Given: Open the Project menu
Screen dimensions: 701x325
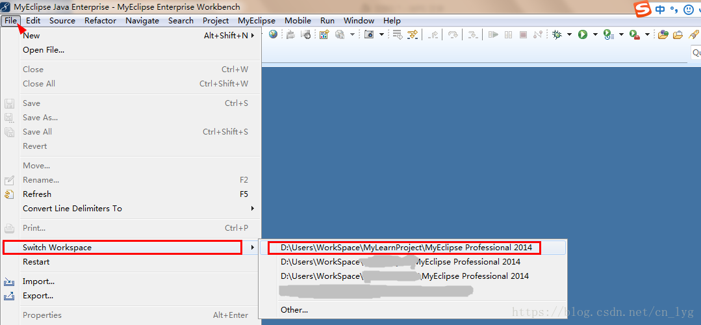Looking at the screenshot, I should click(x=216, y=21).
